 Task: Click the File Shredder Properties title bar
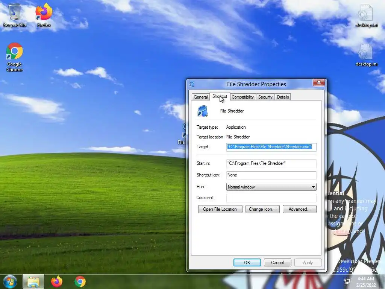(256, 84)
